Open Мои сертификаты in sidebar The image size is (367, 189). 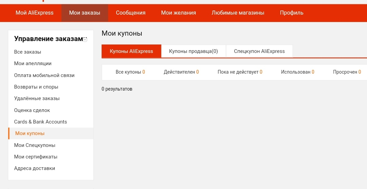click(36, 157)
